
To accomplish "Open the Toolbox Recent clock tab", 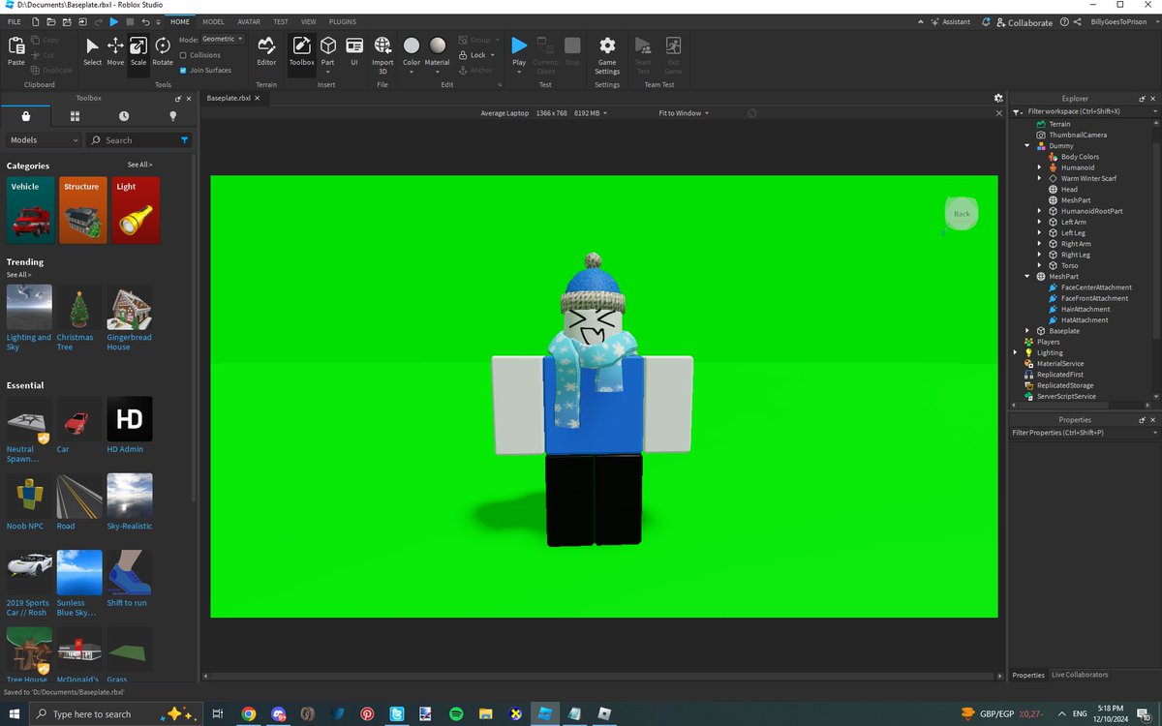I will (124, 115).
